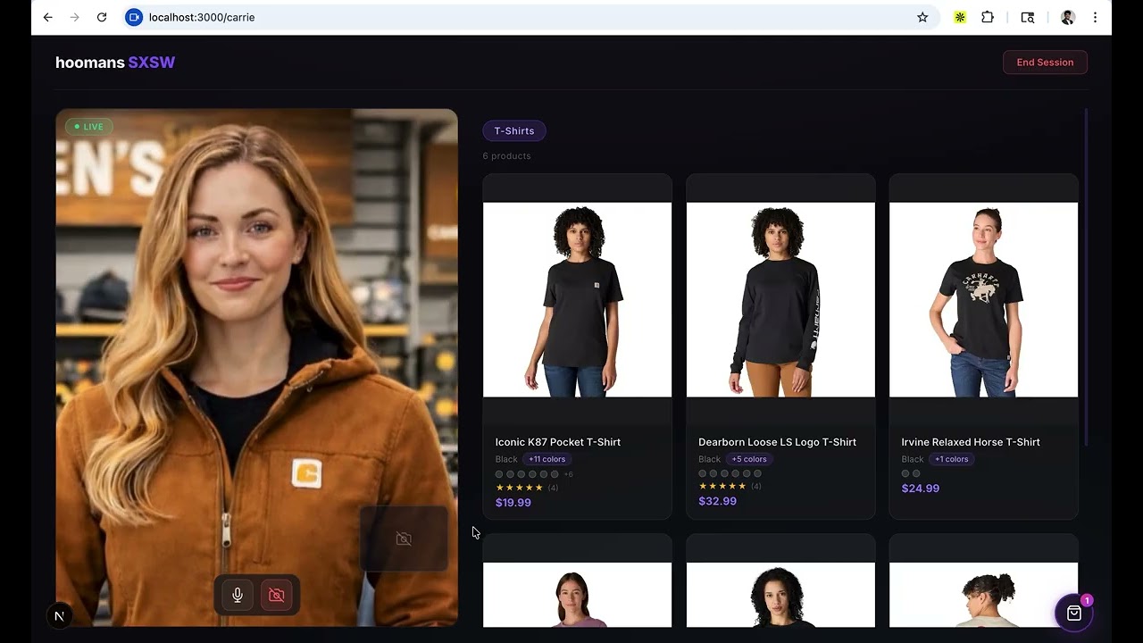
Task: Select the T-Shirts category chip
Action: 514,131
